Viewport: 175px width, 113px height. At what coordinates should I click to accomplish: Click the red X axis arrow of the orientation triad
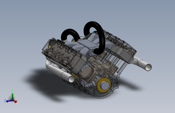(15, 101)
